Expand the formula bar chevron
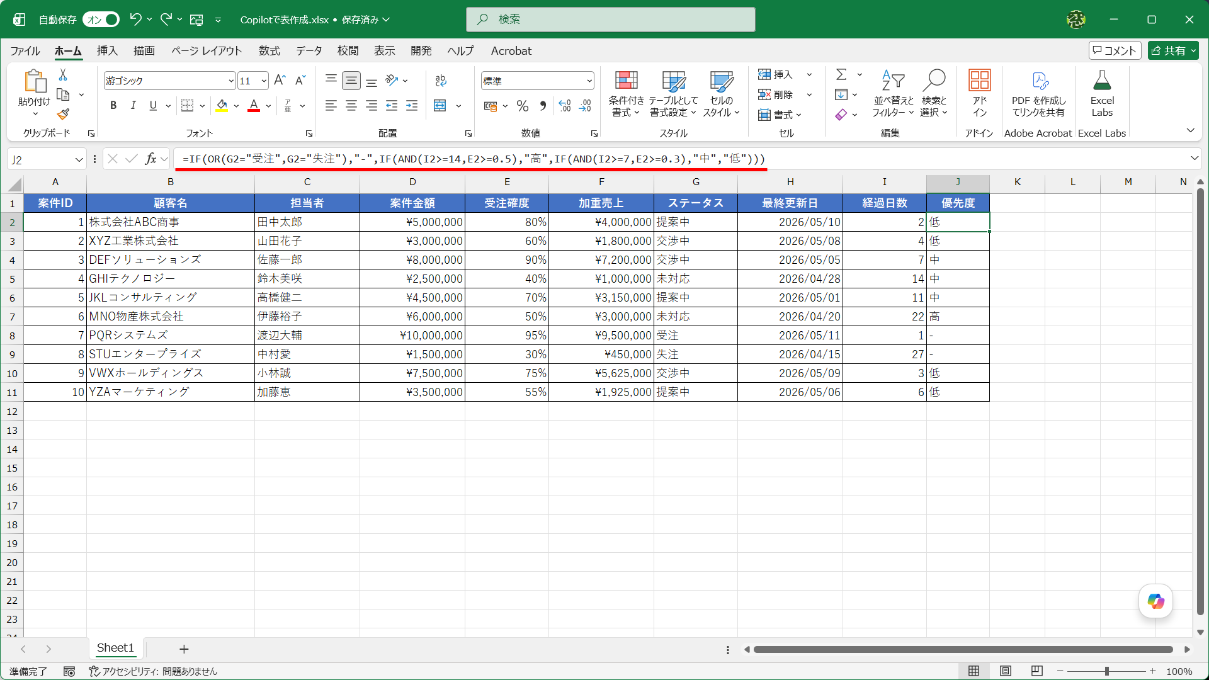This screenshot has width=1209, height=680. tap(1195, 158)
